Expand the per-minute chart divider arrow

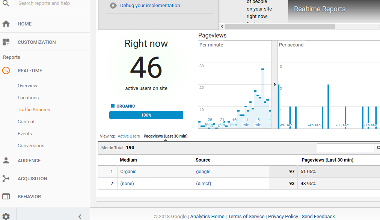click(x=274, y=84)
